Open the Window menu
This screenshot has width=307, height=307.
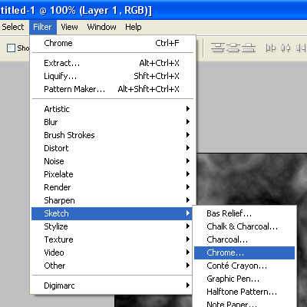click(x=101, y=27)
